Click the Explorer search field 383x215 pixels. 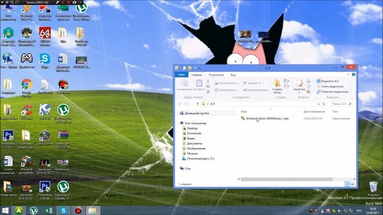tap(342, 104)
